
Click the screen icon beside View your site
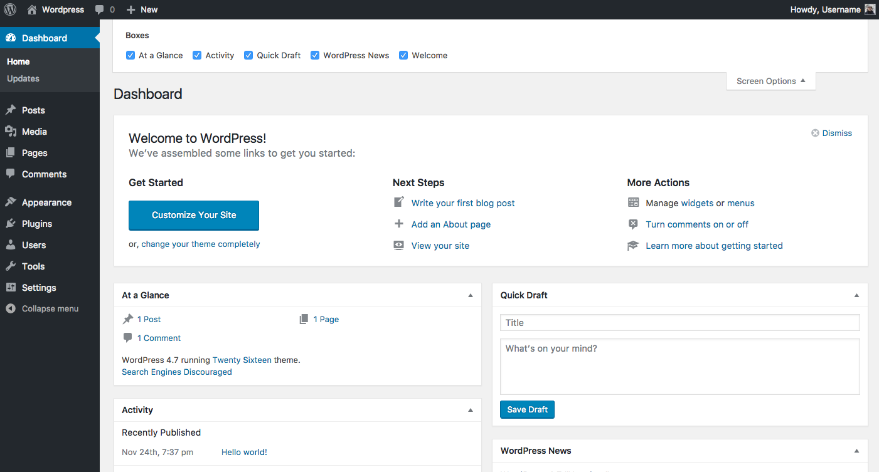point(399,245)
